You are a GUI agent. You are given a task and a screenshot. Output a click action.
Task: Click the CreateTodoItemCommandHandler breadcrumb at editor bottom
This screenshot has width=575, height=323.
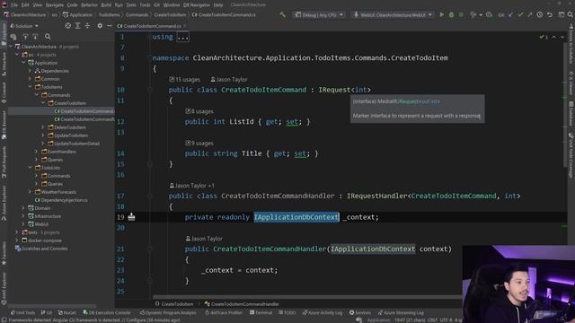pos(242,304)
